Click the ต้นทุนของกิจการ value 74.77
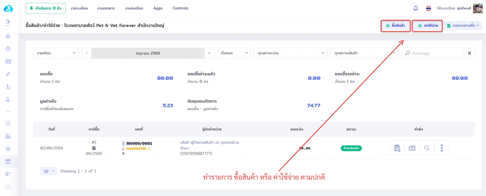The width and height of the screenshot is (486, 196). point(314,105)
